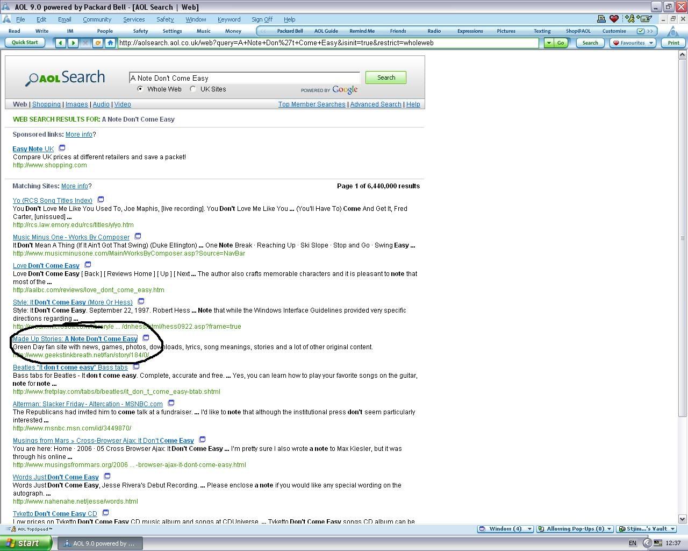Click the AOL 9.0 taskbar window button

pyautogui.click(x=100, y=543)
